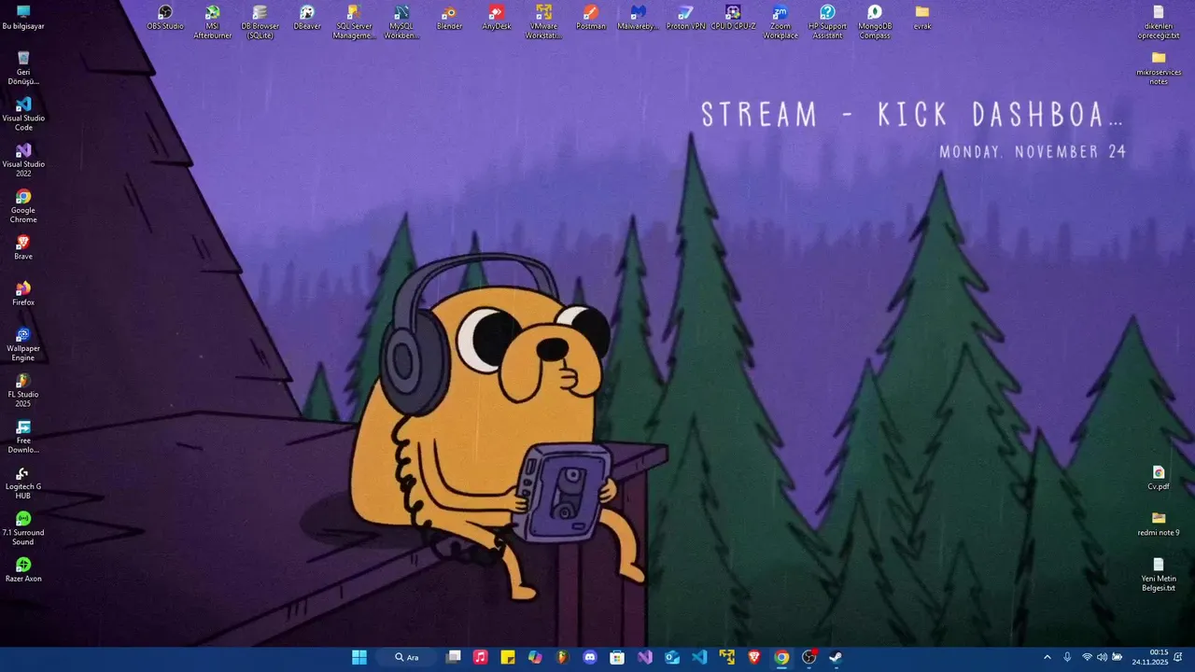Select the Free Download Manager desktop icon

coord(23,436)
